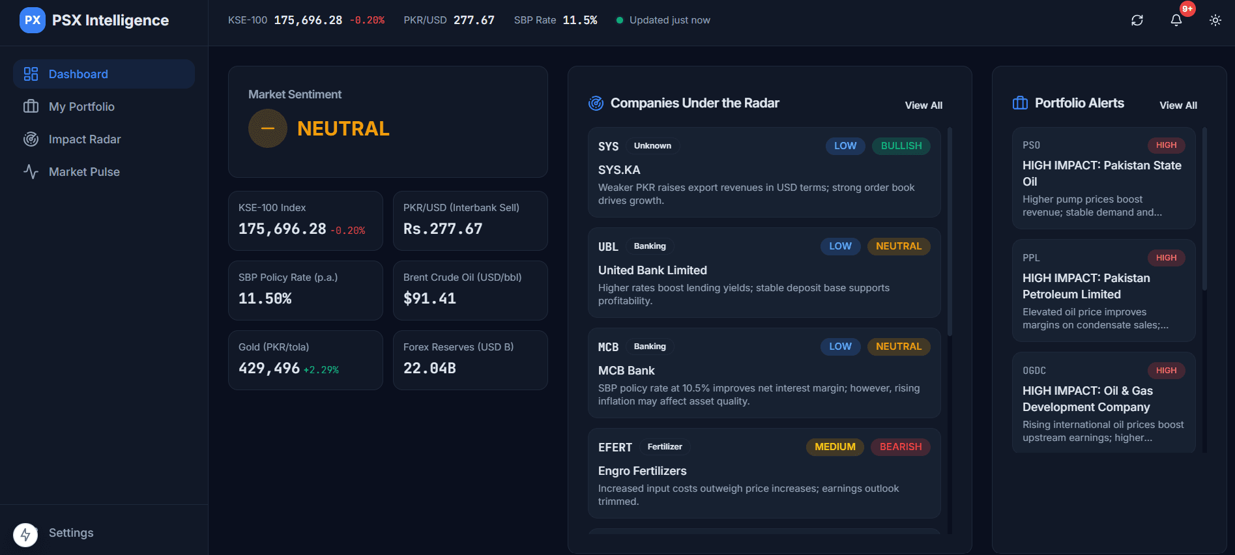Click the Market Pulse wave icon

click(x=31, y=172)
